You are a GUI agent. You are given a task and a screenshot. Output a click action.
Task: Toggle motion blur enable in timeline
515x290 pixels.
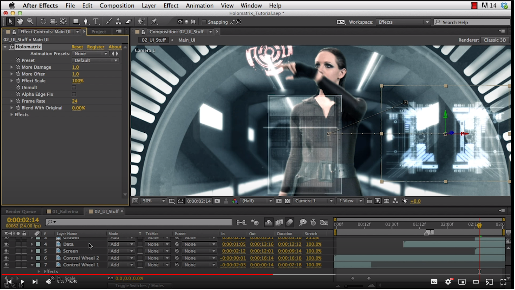tap(289, 222)
